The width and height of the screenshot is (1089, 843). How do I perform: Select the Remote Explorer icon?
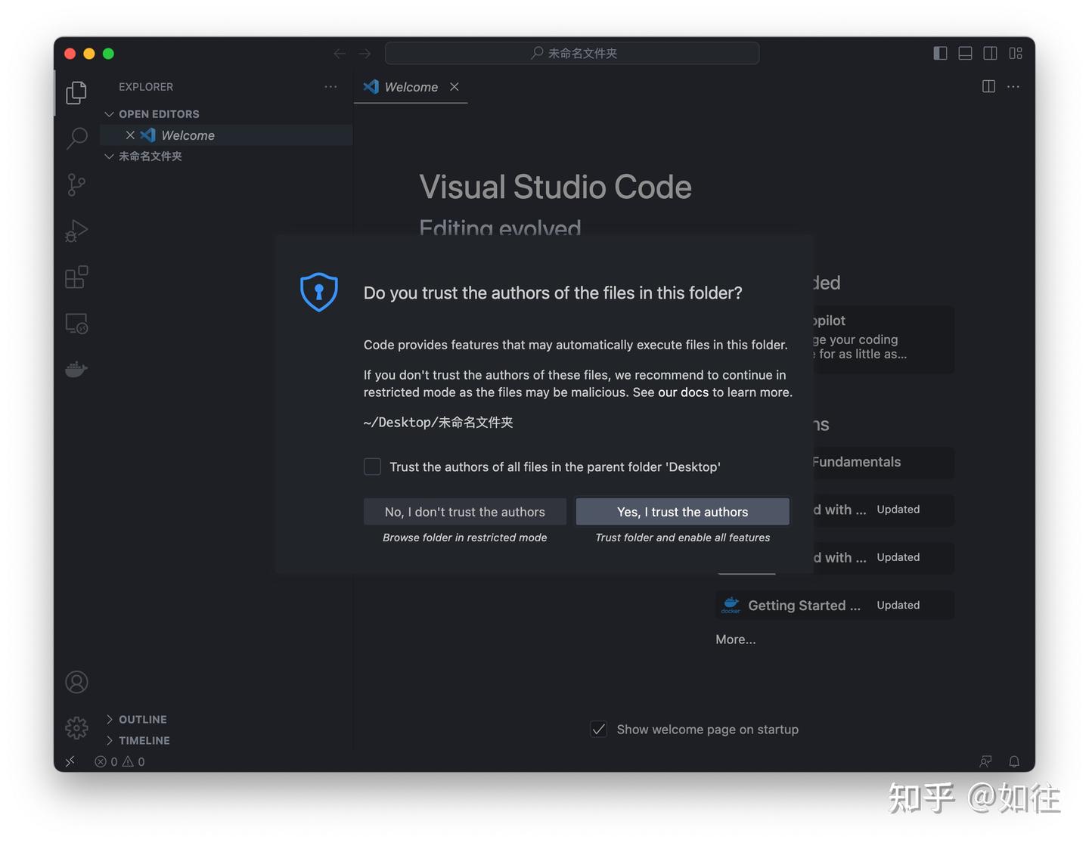click(76, 323)
